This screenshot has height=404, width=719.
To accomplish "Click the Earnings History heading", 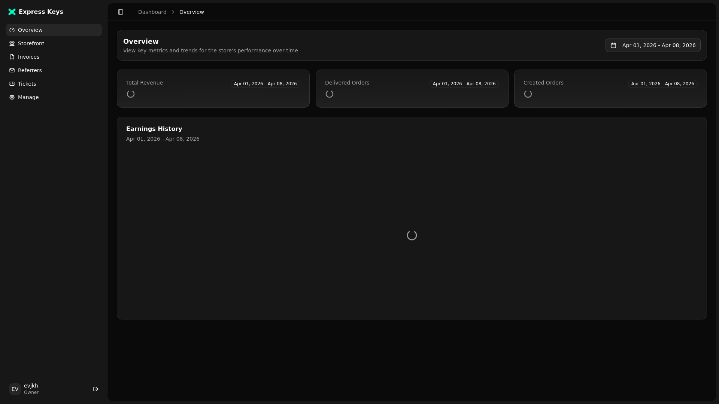I will click(x=154, y=129).
